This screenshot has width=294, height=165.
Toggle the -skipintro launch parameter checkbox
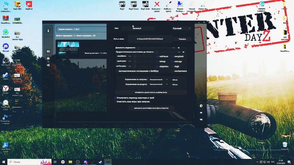click(157, 66)
